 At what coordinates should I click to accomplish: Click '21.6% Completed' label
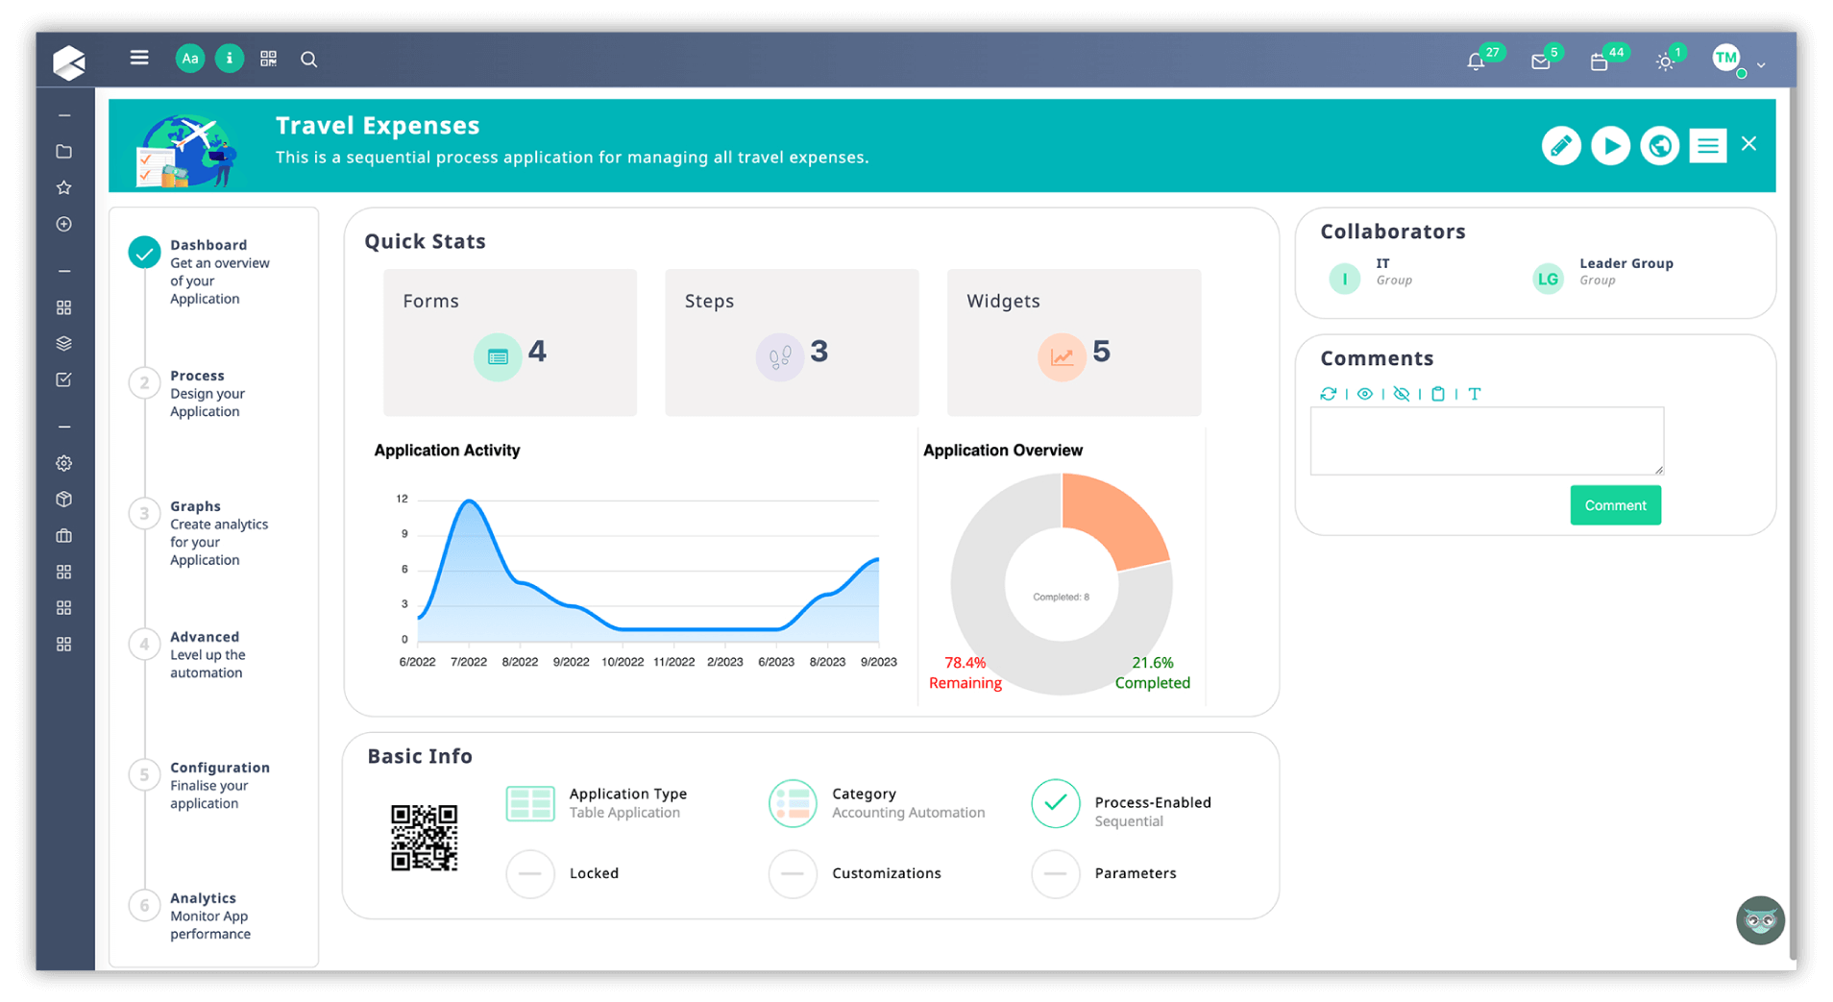coord(1152,672)
